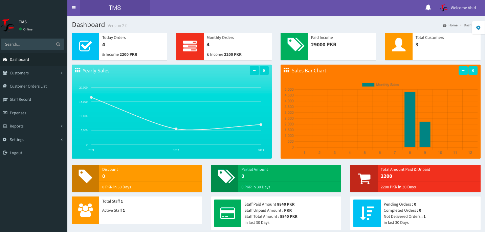This screenshot has height=232, width=485.
Task: Click the Monthly Orders red server icon tile
Action: click(x=190, y=46)
